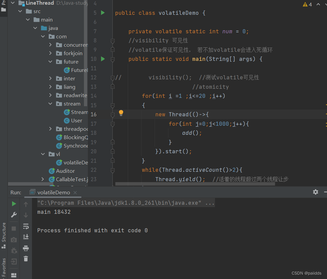Expand the threadpool folder in tree
The image size is (327, 279).
pyautogui.click(x=50, y=129)
